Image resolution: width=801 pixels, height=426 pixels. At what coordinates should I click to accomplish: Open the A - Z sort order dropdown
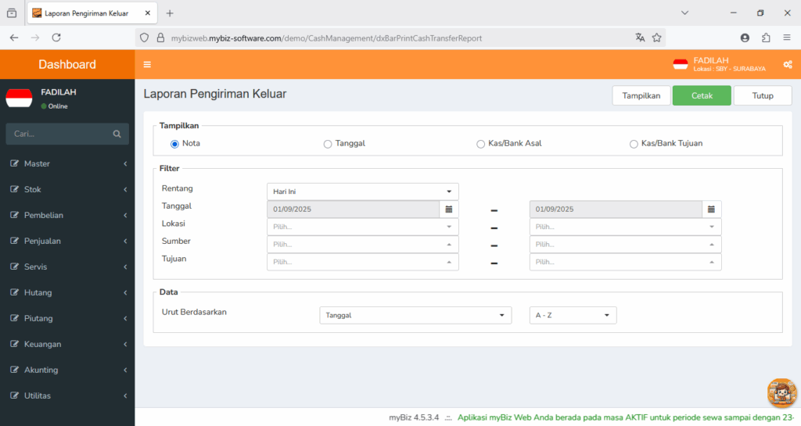tap(573, 315)
